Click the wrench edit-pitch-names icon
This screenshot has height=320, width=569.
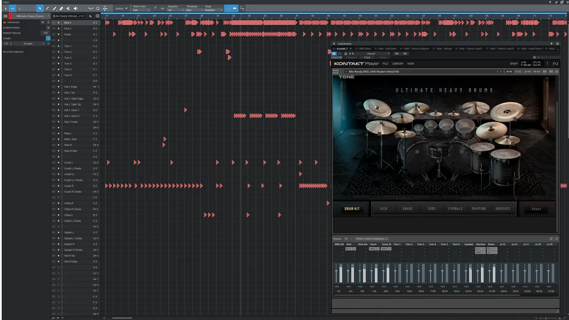91,16
